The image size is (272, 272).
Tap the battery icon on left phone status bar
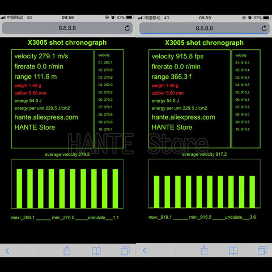[x=130, y=18]
